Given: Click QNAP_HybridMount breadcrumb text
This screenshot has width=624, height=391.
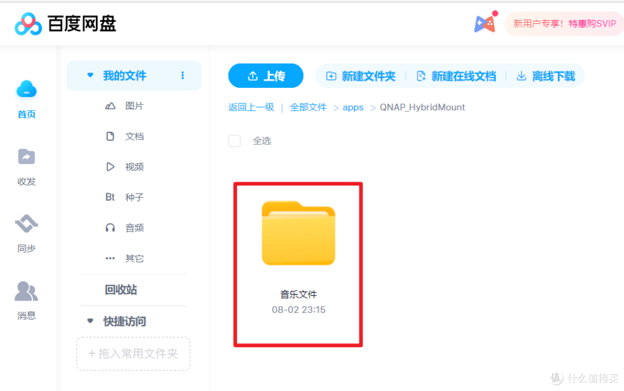Looking at the screenshot, I should tap(422, 107).
